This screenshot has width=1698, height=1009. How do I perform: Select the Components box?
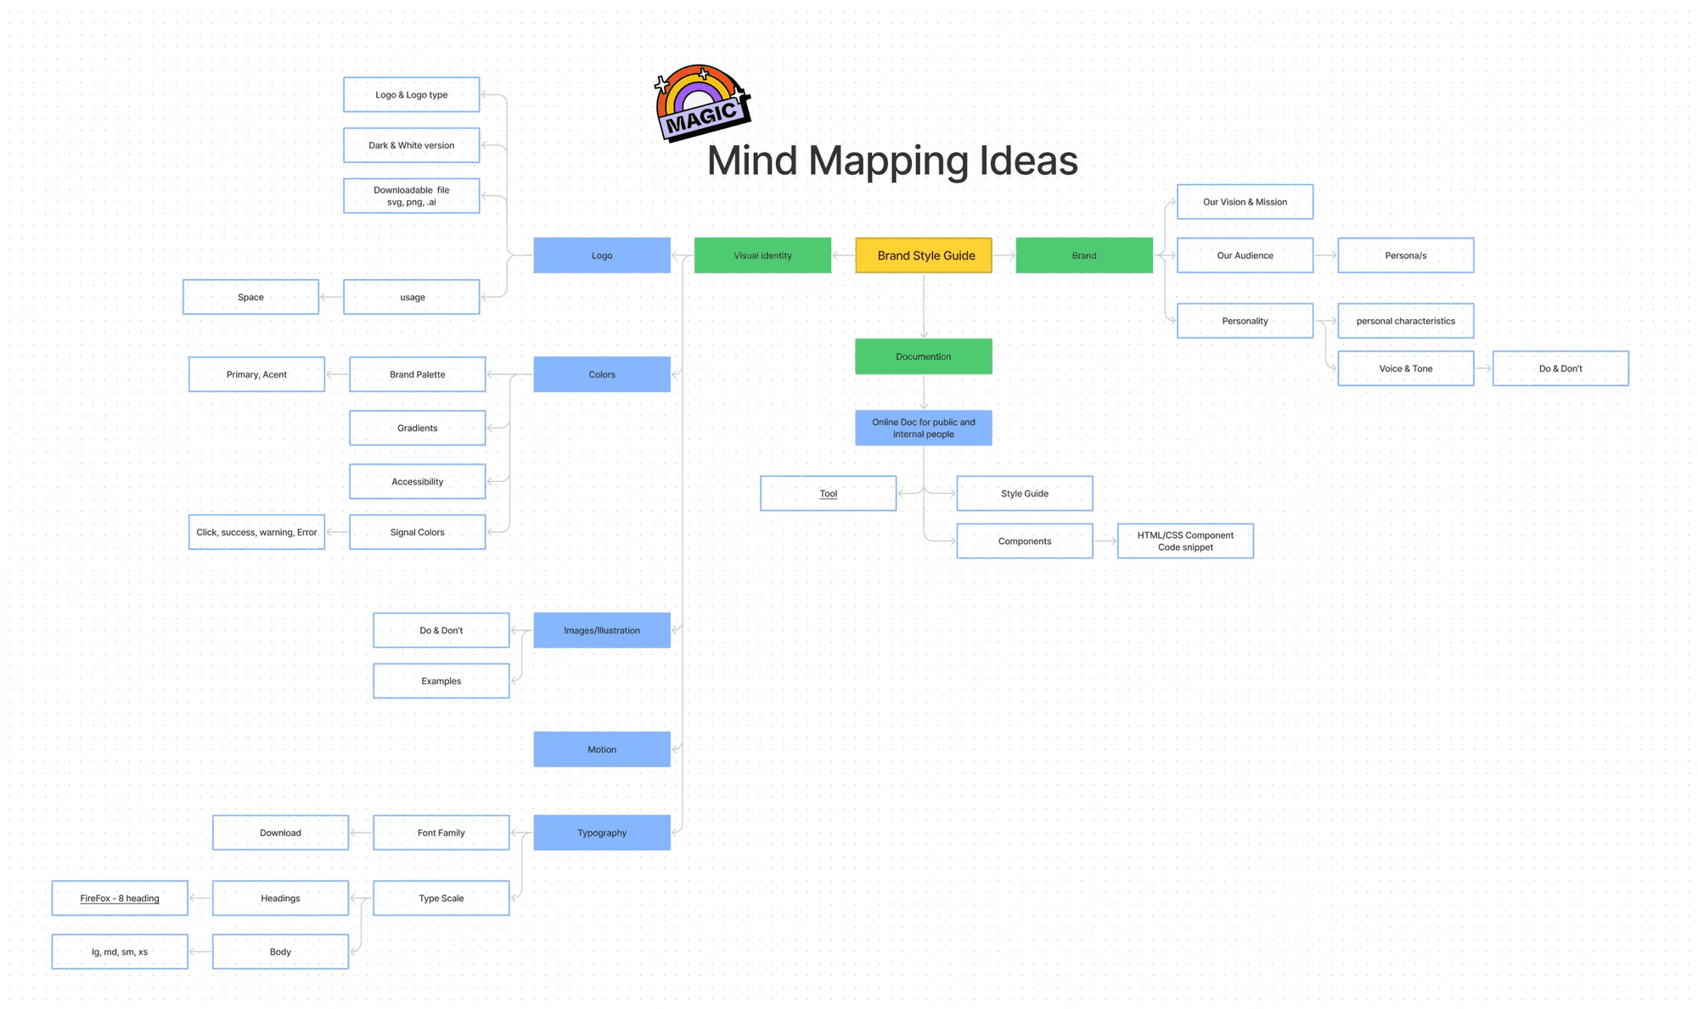coord(1025,541)
